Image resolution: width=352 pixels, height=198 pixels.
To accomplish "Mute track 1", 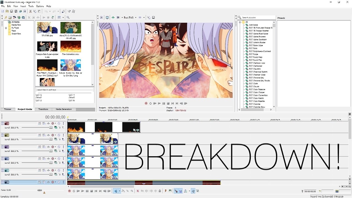I will (59, 123).
